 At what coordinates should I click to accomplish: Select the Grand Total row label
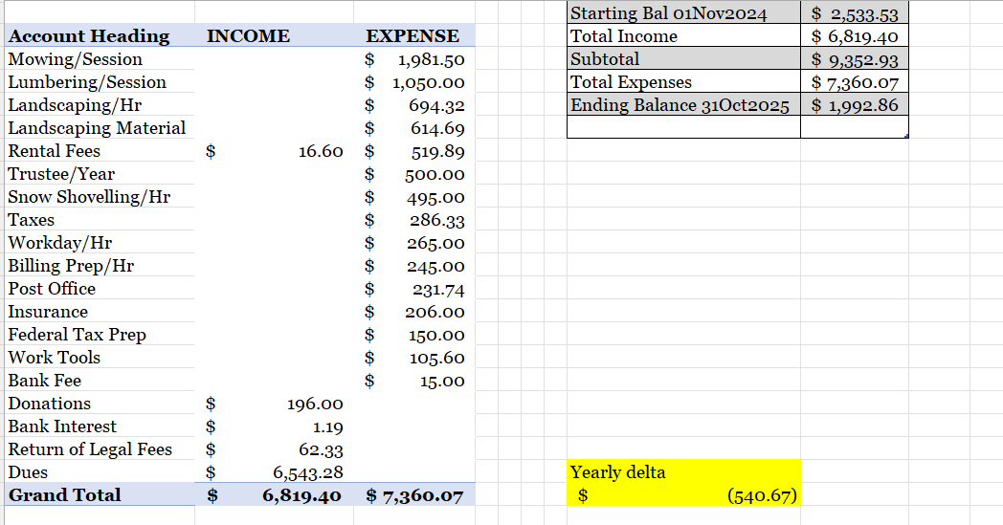(65, 495)
